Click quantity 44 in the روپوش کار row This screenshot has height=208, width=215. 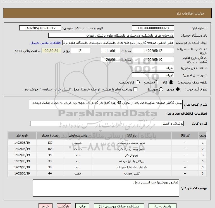[50, 155]
